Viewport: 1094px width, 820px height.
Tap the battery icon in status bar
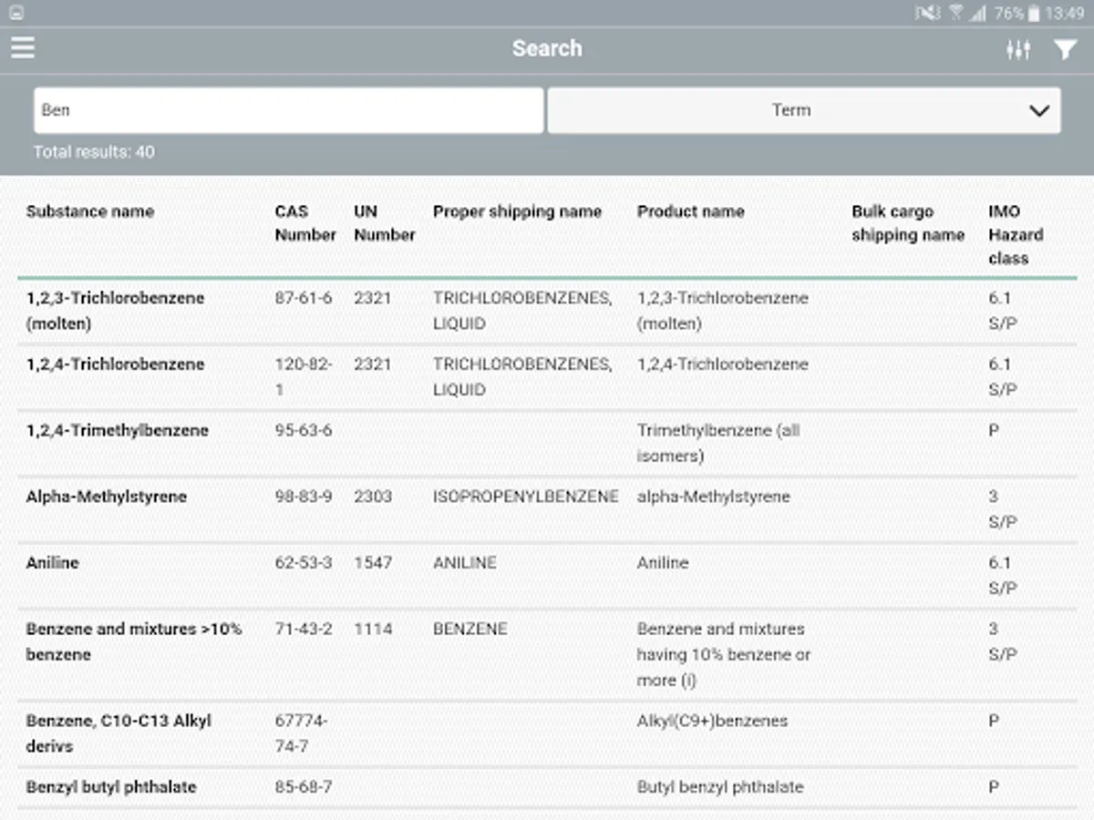pos(1034,13)
